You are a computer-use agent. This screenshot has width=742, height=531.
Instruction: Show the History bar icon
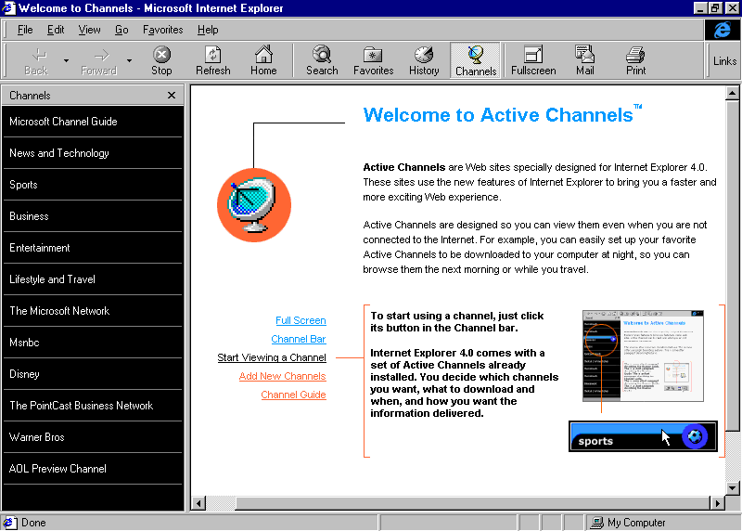click(424, 55)
